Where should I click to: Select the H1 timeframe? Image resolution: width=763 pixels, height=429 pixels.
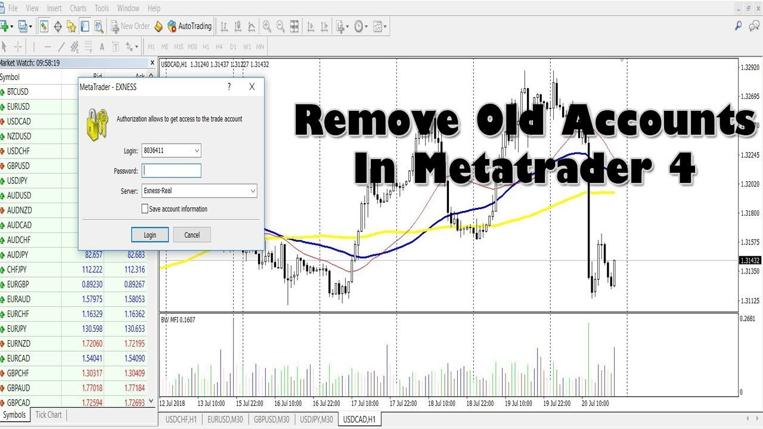pyautogui.click(x=206, y=46)
